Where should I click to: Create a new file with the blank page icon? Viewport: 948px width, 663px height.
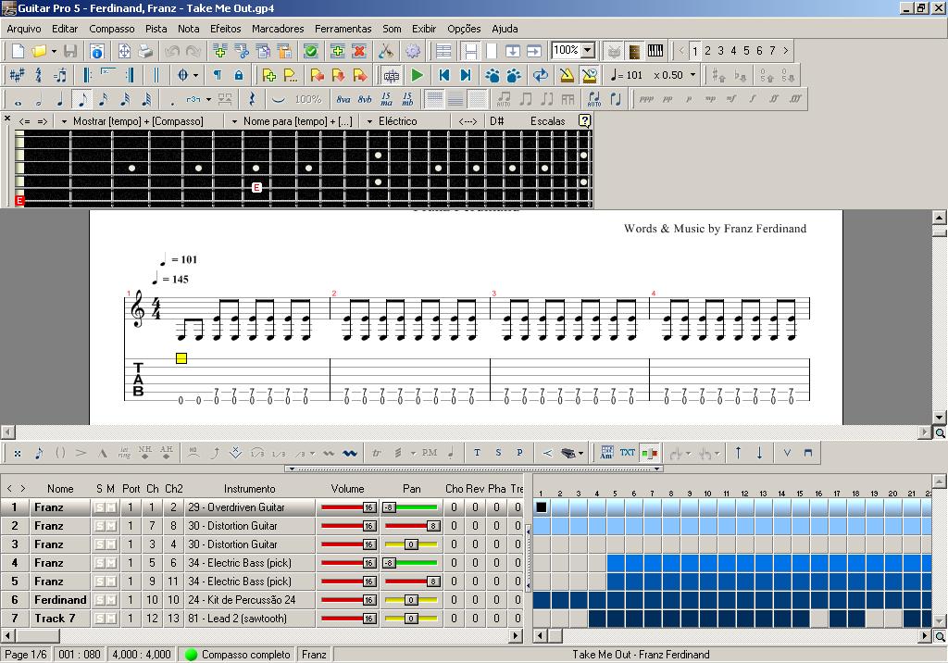[x=19, y=52]
